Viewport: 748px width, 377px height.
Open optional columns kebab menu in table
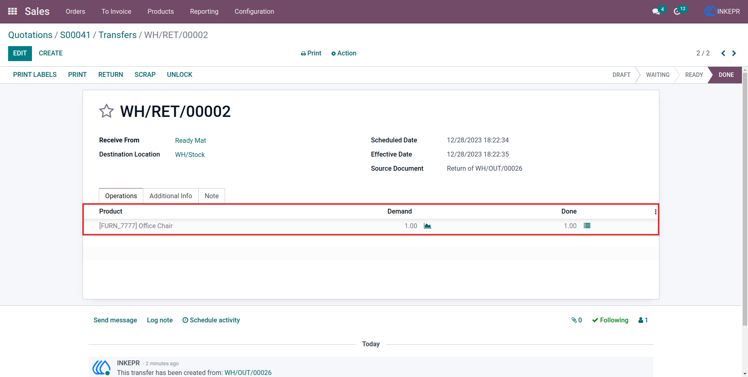(656, 212)
